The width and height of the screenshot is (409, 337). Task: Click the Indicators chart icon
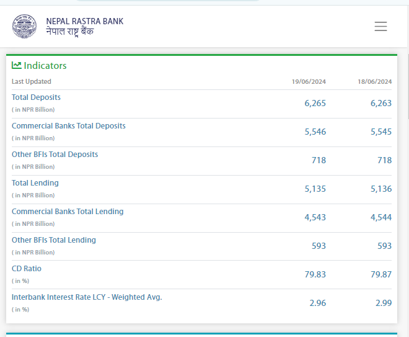click(17, 65)
